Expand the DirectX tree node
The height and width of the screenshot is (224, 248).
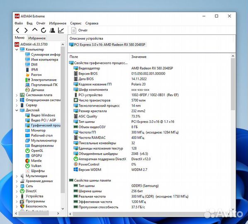pyautogui.click(x=17, y=191)
